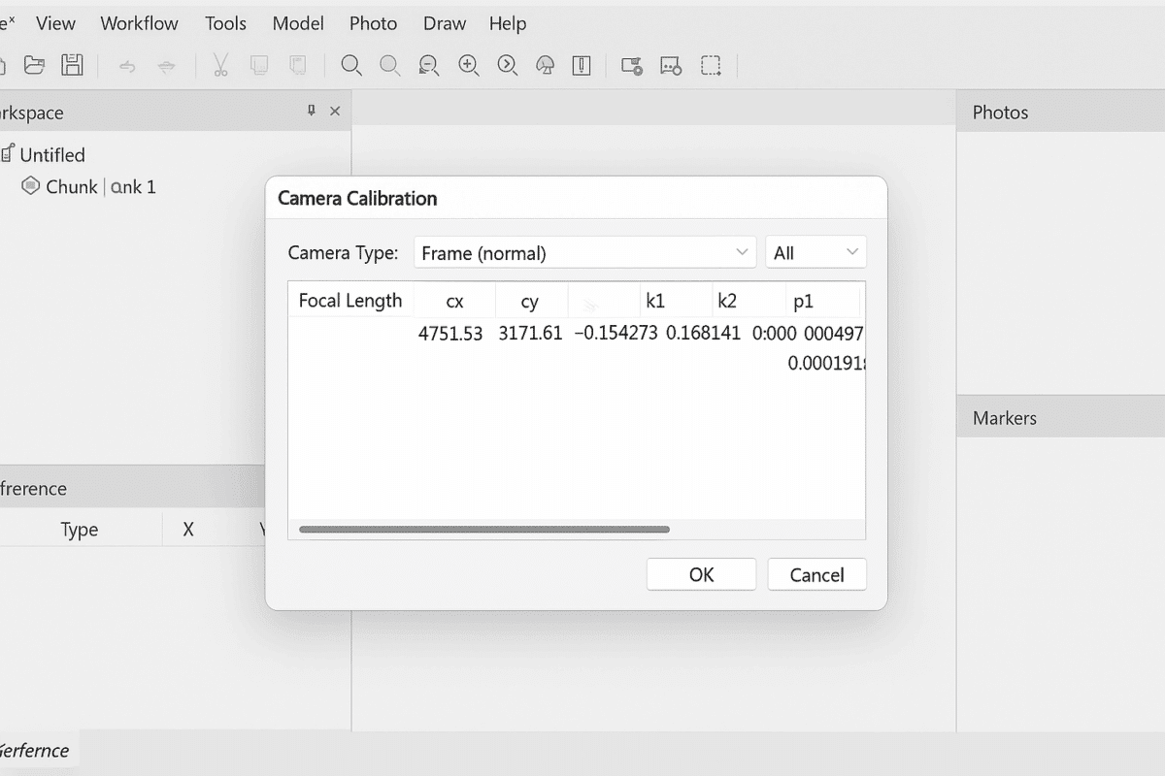
Task: Open the Camera Type dropdown
Action: point(584,251)
